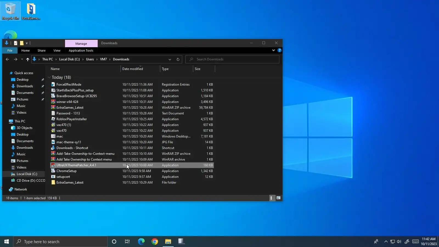Image resolution: width=439 pixels, height=247 pixels.
Task: Open the File menu
Action: click(10, 50)
